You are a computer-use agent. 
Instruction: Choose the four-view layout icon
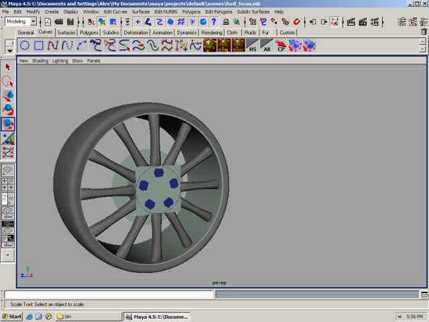tap(8, 183)
